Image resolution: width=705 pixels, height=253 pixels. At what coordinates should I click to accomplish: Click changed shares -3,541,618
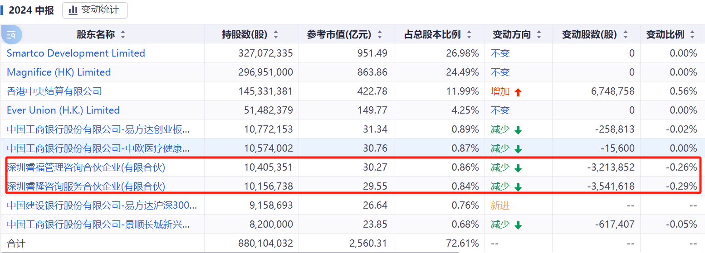611,186
